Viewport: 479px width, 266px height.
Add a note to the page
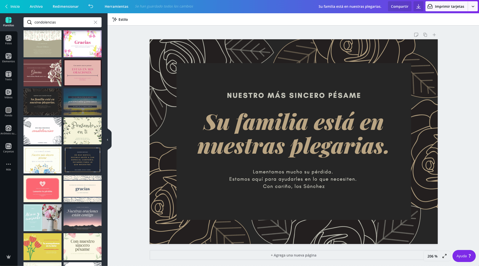tap(416, 35)
